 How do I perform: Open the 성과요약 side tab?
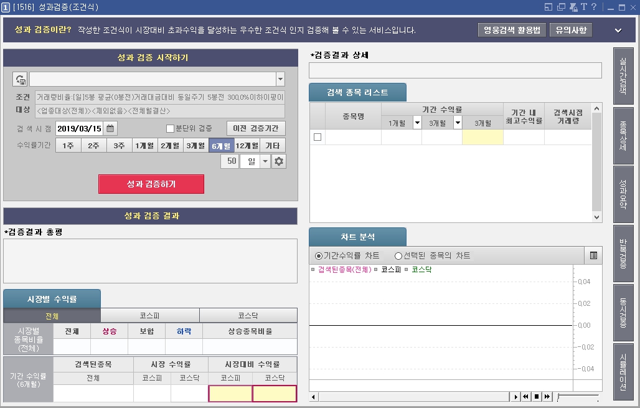click(623, 194)
